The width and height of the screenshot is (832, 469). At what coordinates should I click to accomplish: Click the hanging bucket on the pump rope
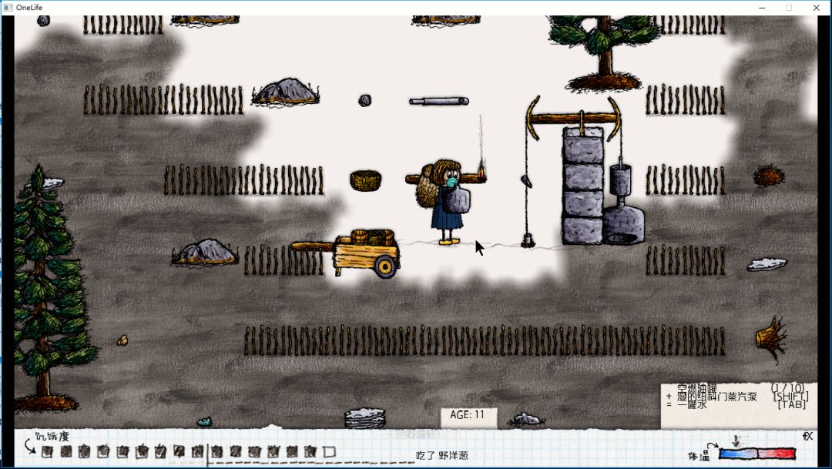(x=528, y=241)
